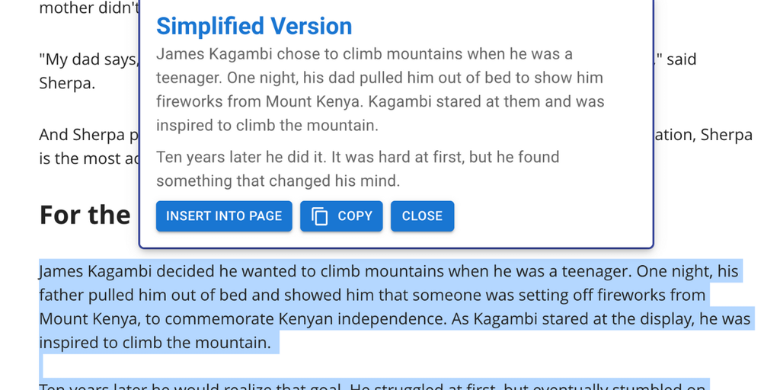Click the 'For the' section heading

point(85,215)
